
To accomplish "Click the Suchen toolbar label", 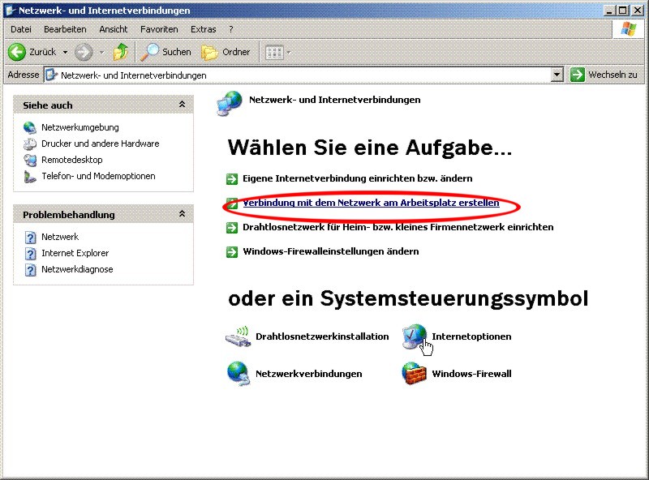I will pyautogui.click(x=177, y=52).
